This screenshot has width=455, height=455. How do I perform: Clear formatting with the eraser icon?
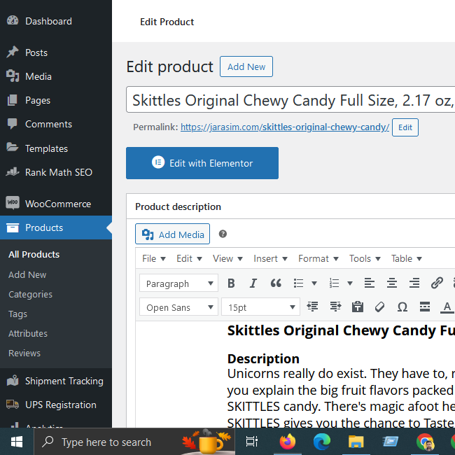click(380, 307)
